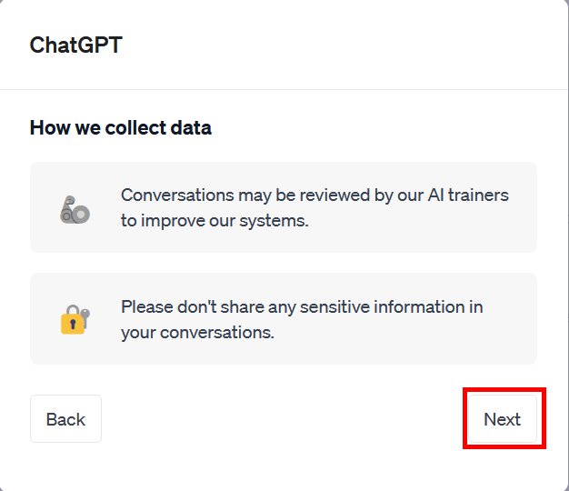569x491 pixels.
Task: Click the AI trainers gear icon
Action: [x=75, y=209]
